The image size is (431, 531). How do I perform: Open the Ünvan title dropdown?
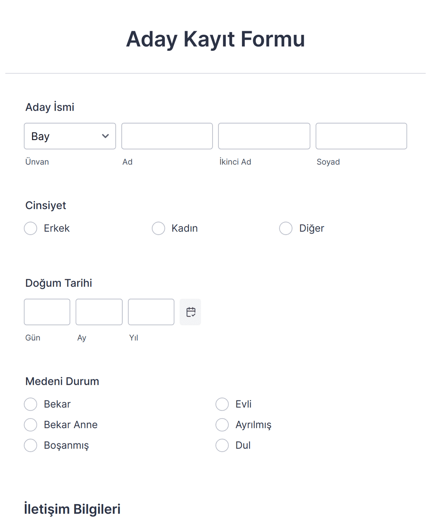coord(70,136)
